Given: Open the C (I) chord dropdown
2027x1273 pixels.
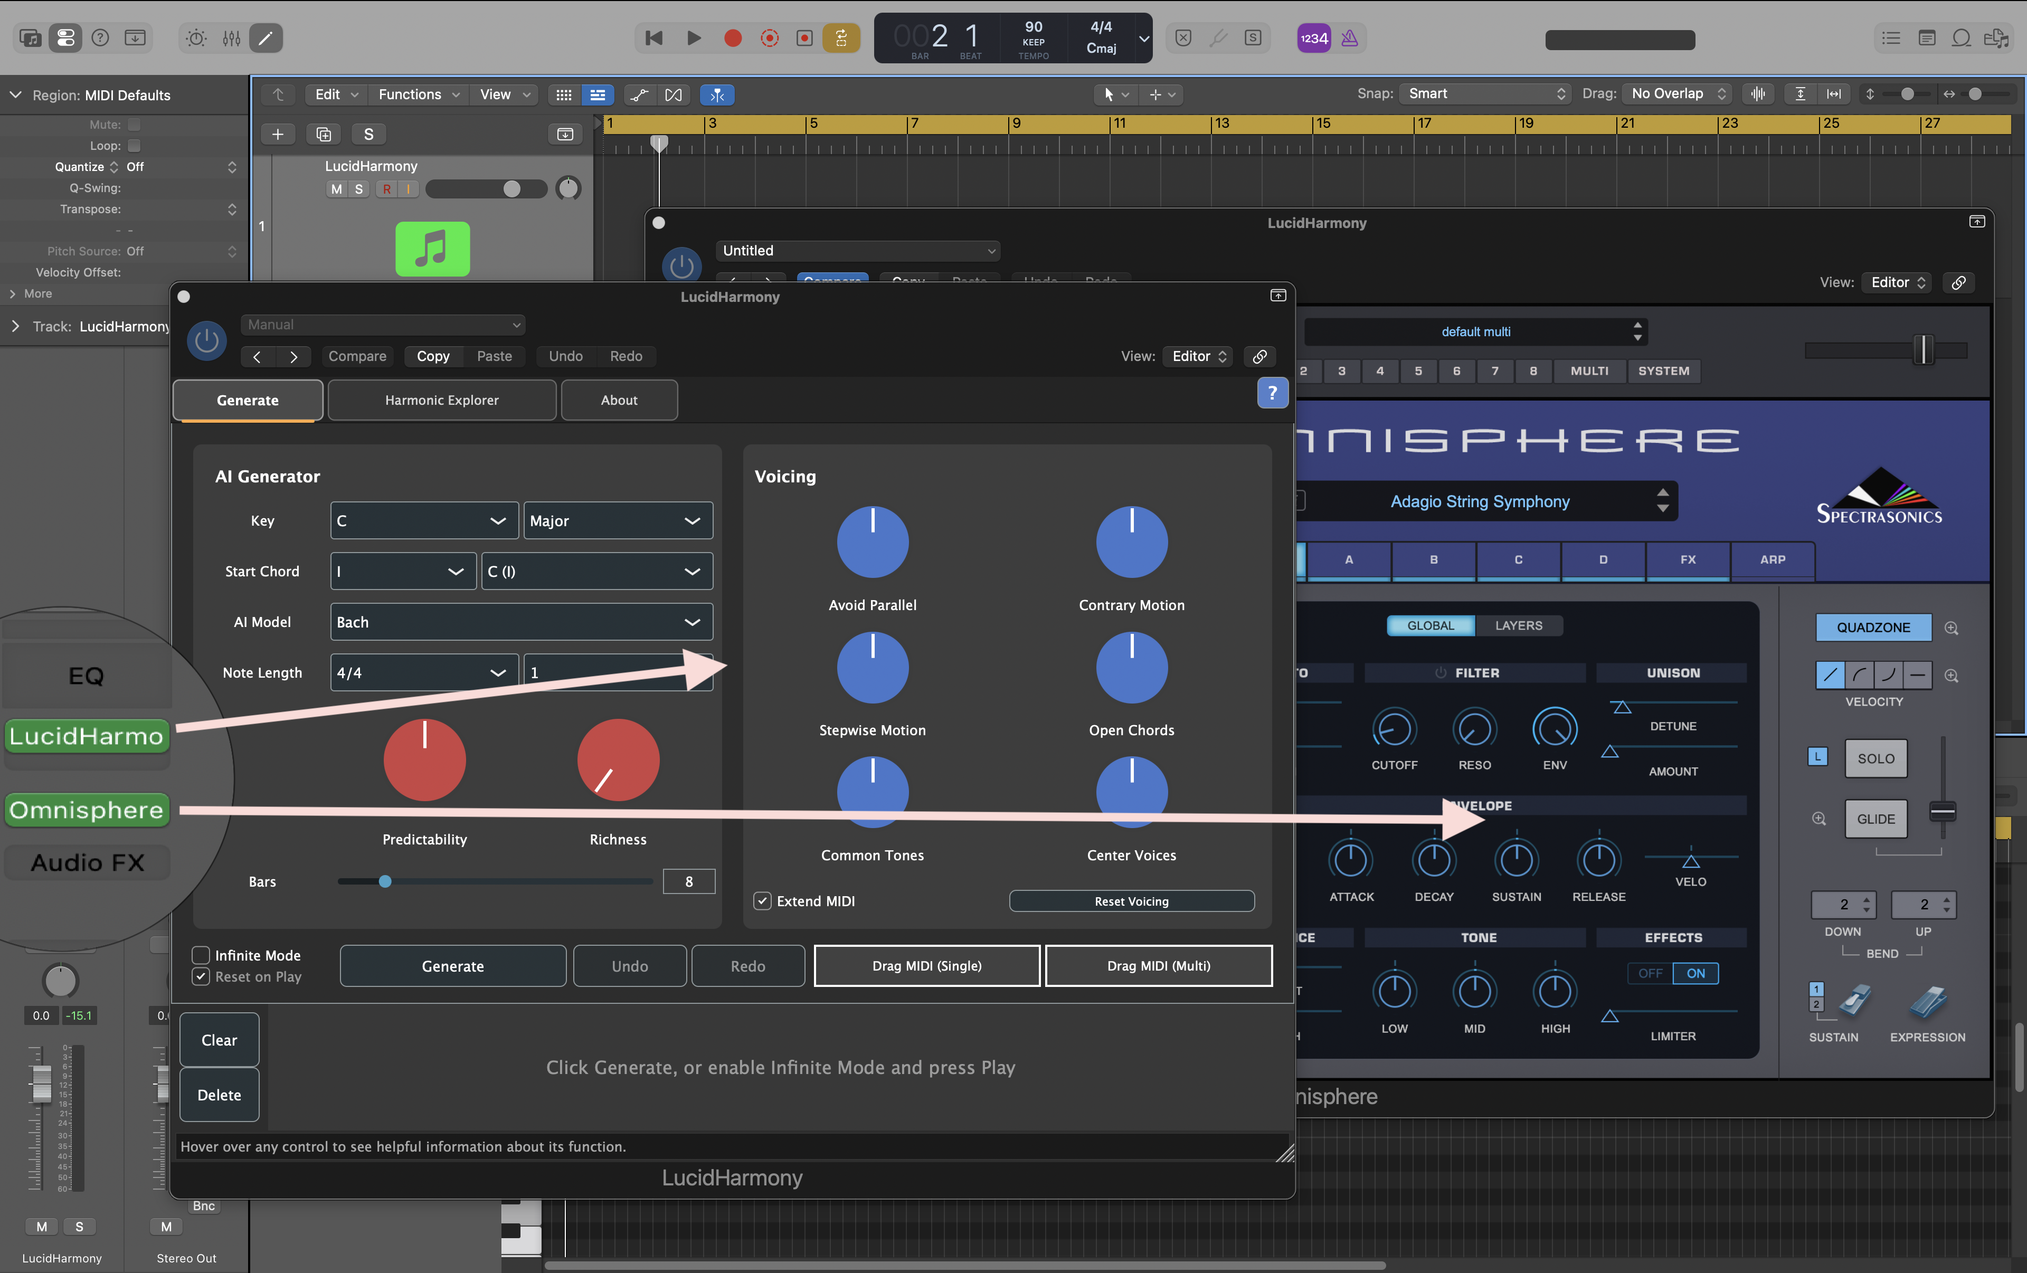Looking at the screenshot, I should click(596, 571).
